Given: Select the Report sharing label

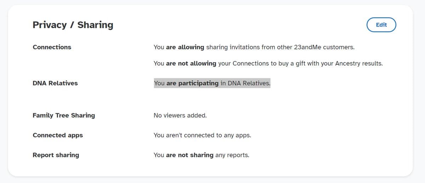Looking at the screenshot, I should [56, 155].
